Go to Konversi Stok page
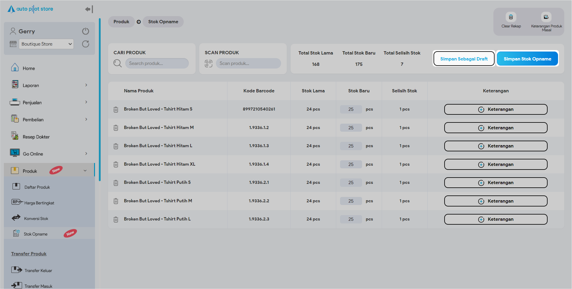This screenshot has width=572, height=289. [x=36, y=218]
